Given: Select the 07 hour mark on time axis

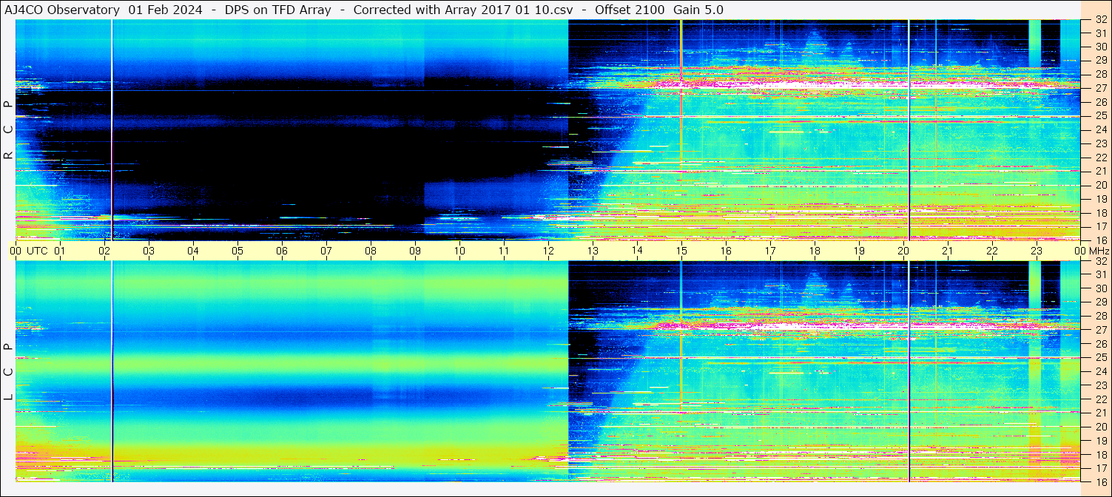Looking at the screenshot, I should 326,251.
